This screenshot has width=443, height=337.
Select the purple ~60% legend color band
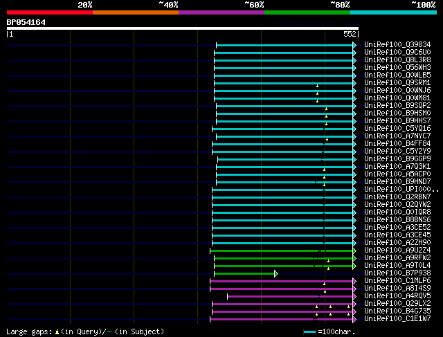coord(221,12)
